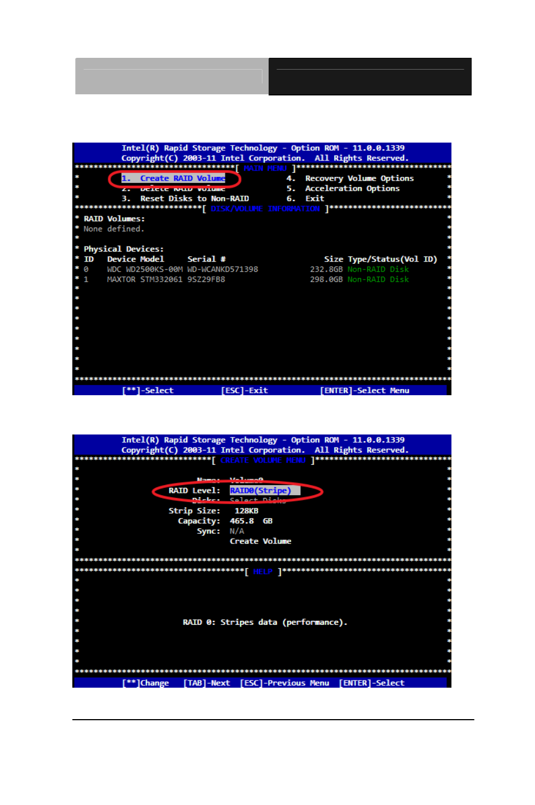Click the MAIN MENU header label

(265, 168)
